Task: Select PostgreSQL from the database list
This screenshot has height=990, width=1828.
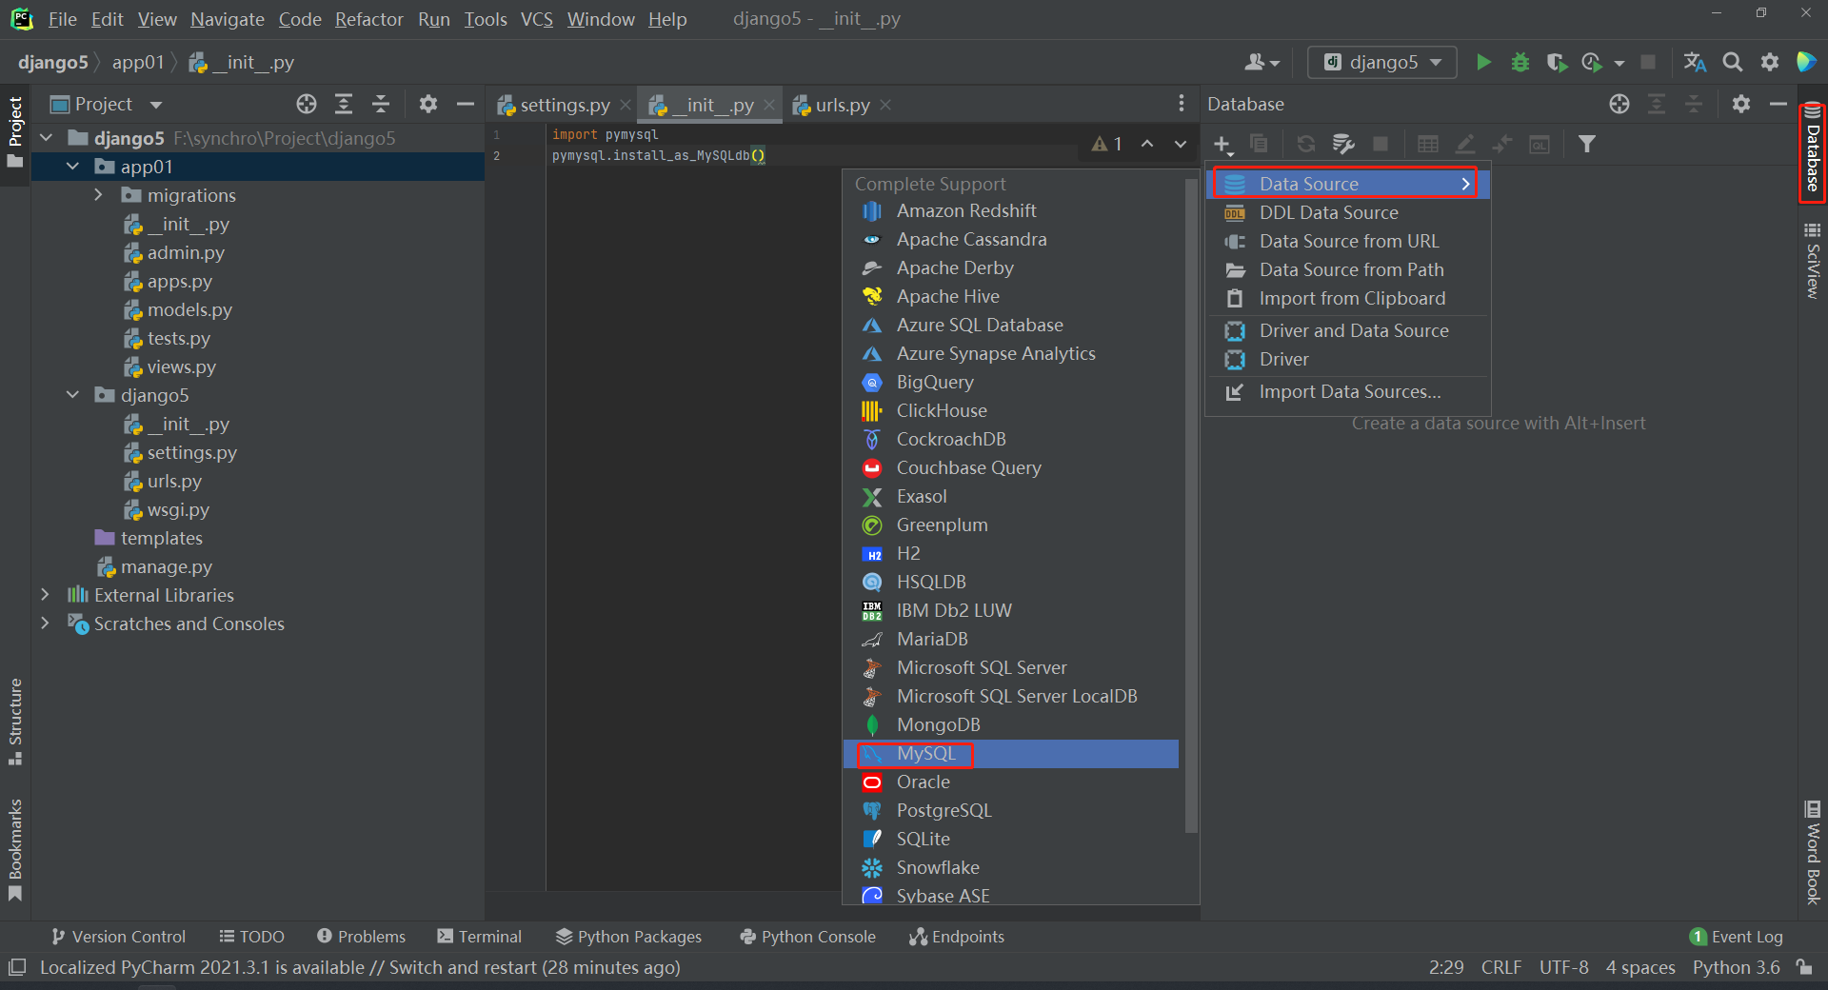Action: (1011, 810)
